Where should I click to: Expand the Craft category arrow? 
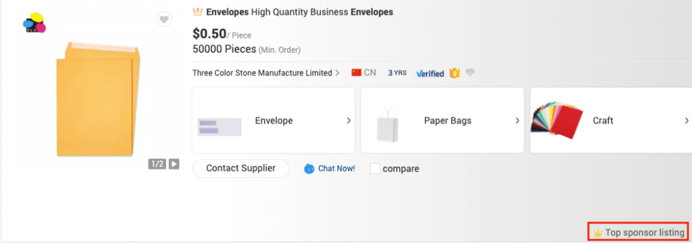tap(687, 120)
